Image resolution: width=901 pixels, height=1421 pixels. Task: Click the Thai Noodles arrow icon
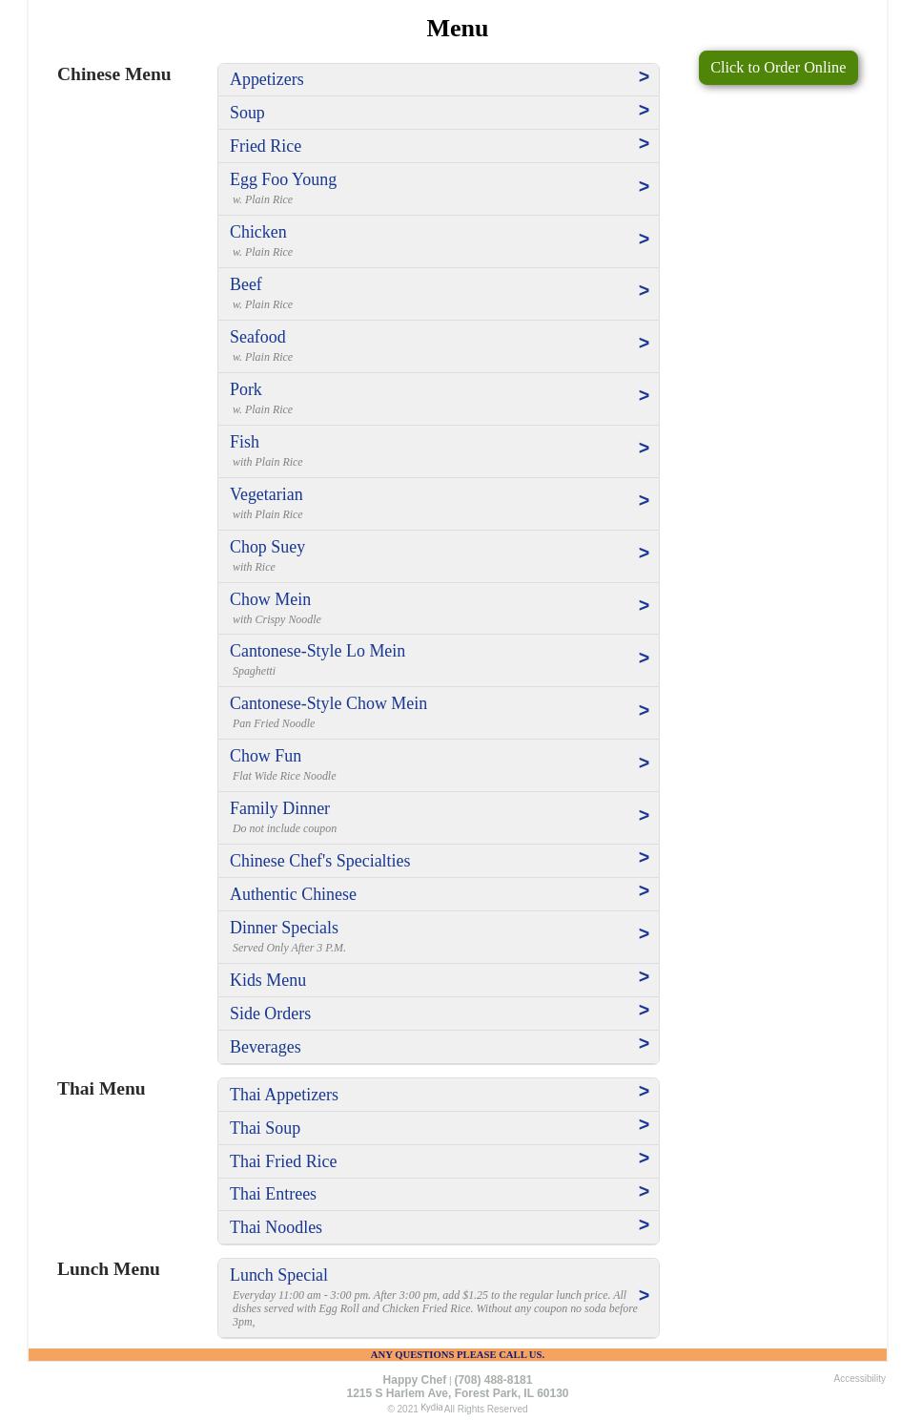(x=644, y=1225)
